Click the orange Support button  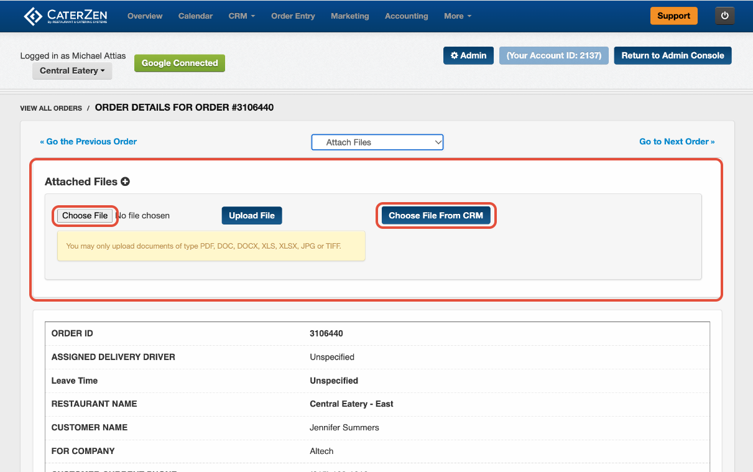[x=674, y=16]
